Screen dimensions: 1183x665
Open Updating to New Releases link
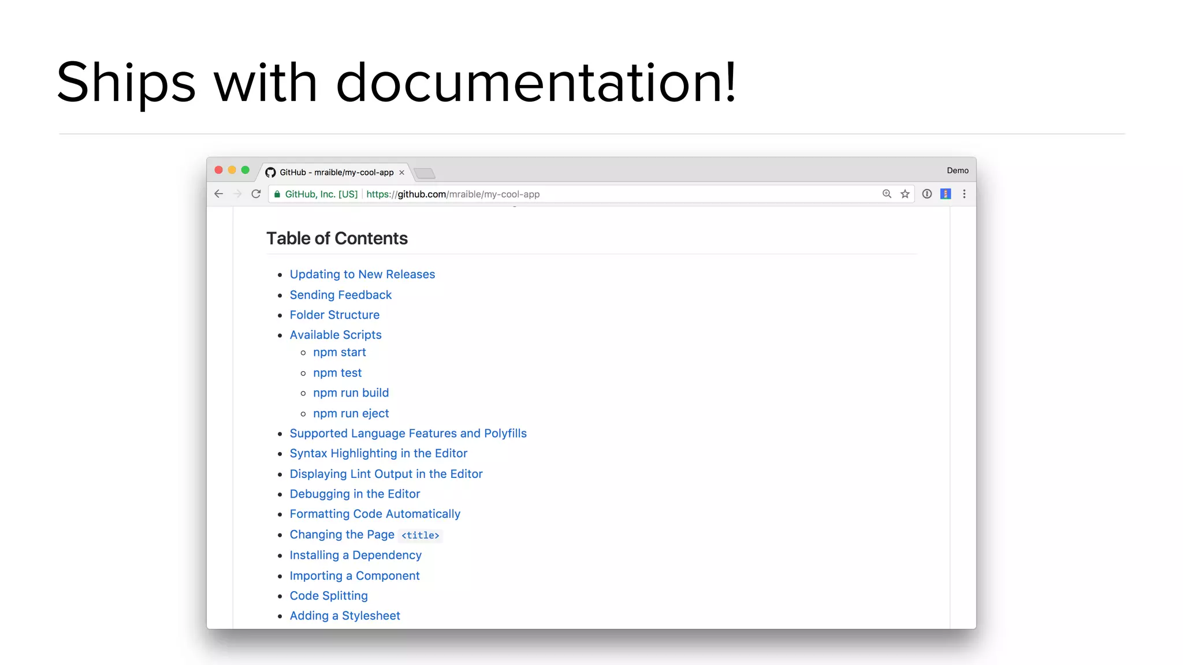point(362,275)
